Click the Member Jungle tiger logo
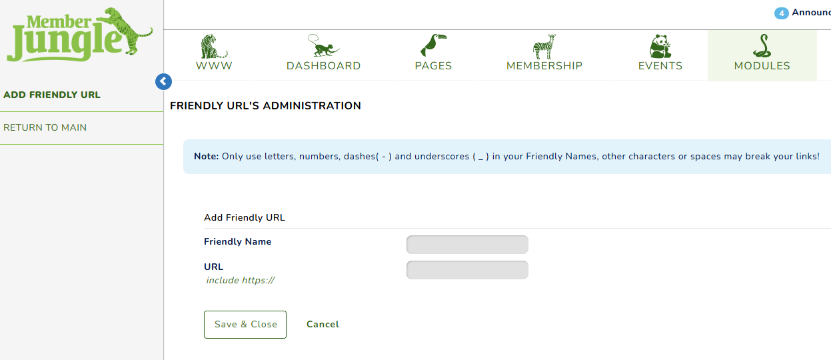 pos(79,35)
